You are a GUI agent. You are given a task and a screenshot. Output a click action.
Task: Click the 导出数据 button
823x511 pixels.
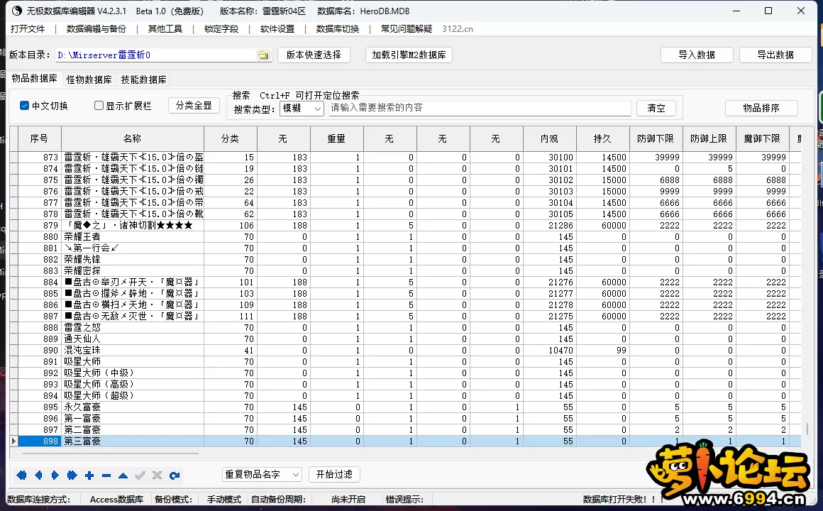click(x=775, y=55)
